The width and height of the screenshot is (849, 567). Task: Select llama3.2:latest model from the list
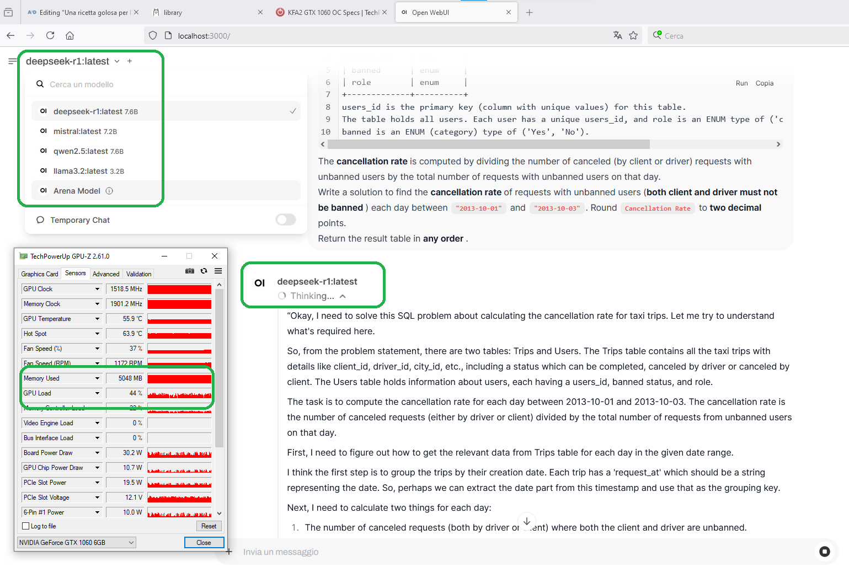(166, 171)
